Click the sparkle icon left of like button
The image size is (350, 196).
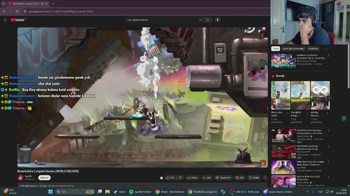click(x=162, y=178)
